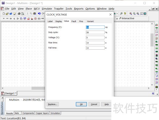Click the Print preview icon

pyautogui.click(x=23, y=14)
